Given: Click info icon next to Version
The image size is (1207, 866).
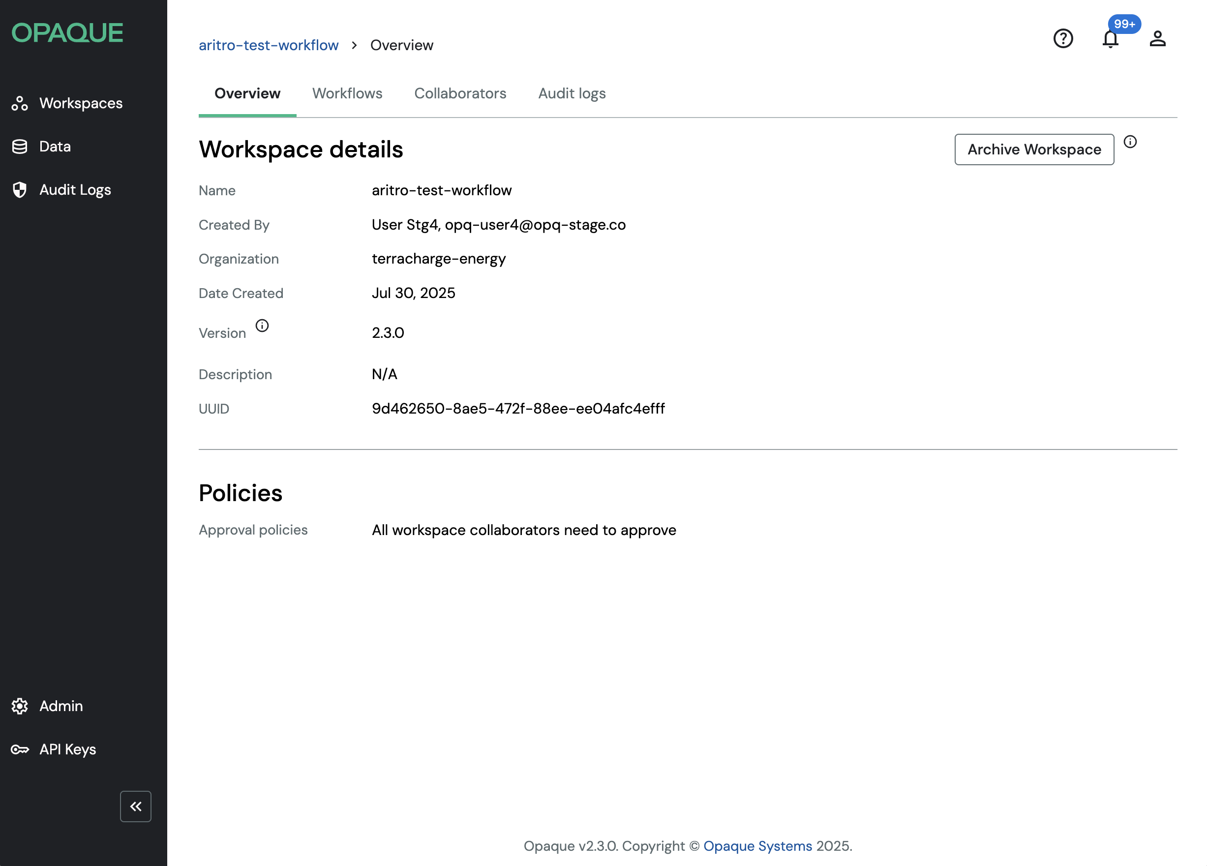Looking at the screenshot, I should (x=262, y=326).
